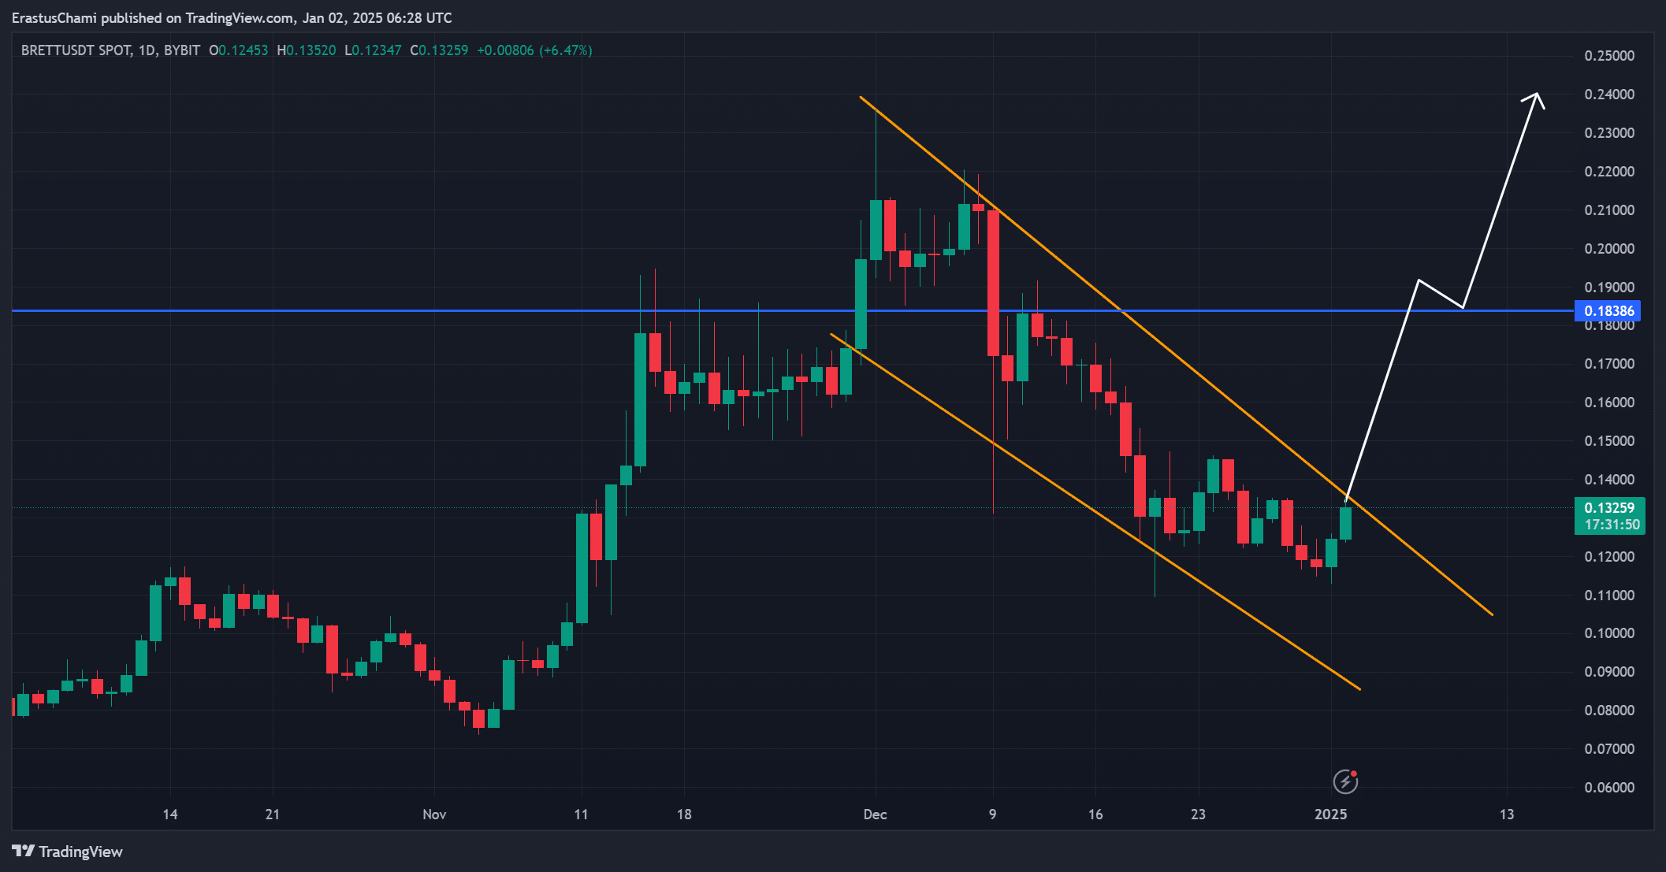The image size is (1666, 872).
Task: Click the 0.06000 price axis value
Action: click(1609, 788)
